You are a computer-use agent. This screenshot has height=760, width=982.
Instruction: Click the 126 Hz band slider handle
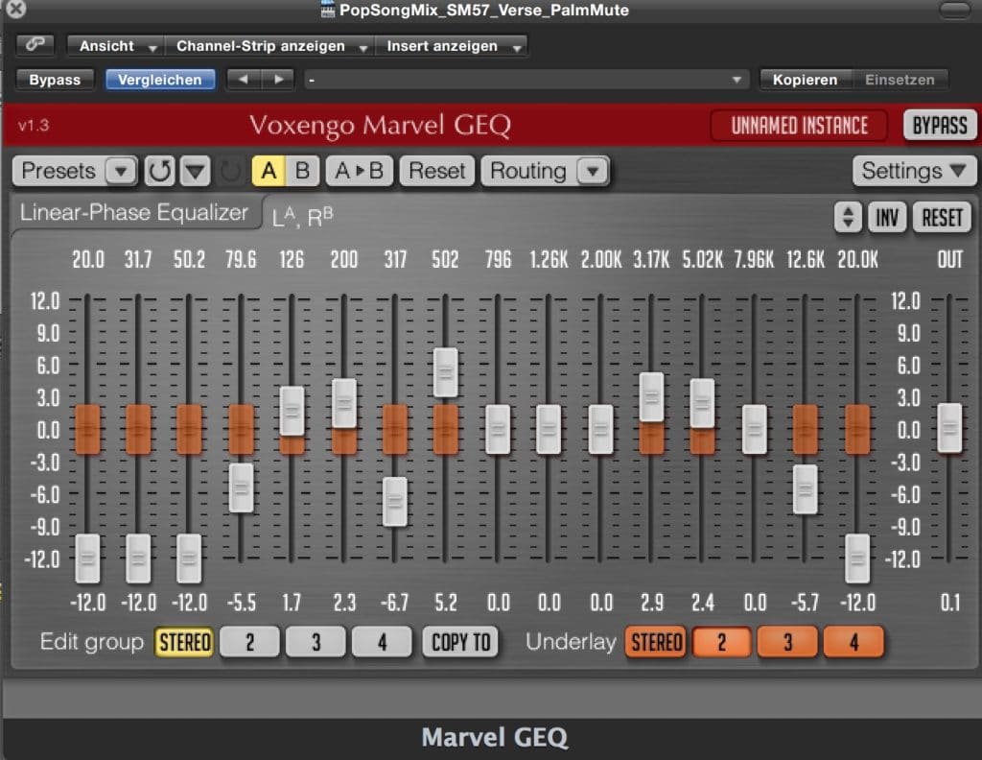pyautogui.click(x=292, y=411)
